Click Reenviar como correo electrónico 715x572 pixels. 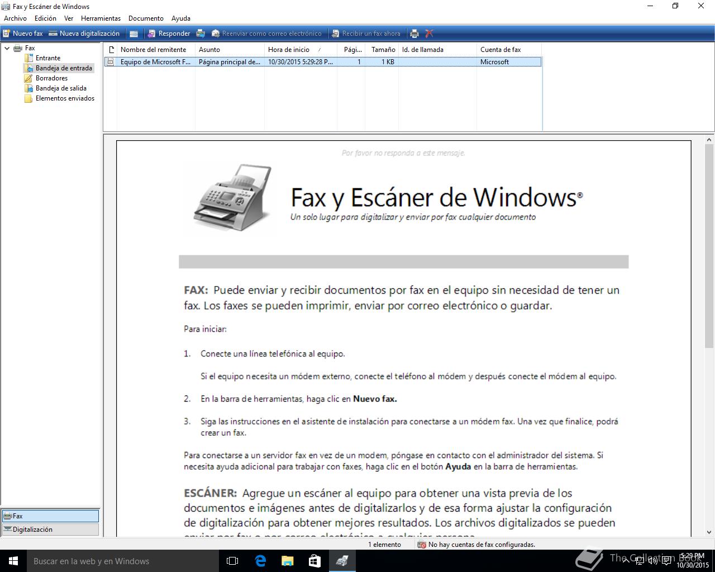(266, 34)
